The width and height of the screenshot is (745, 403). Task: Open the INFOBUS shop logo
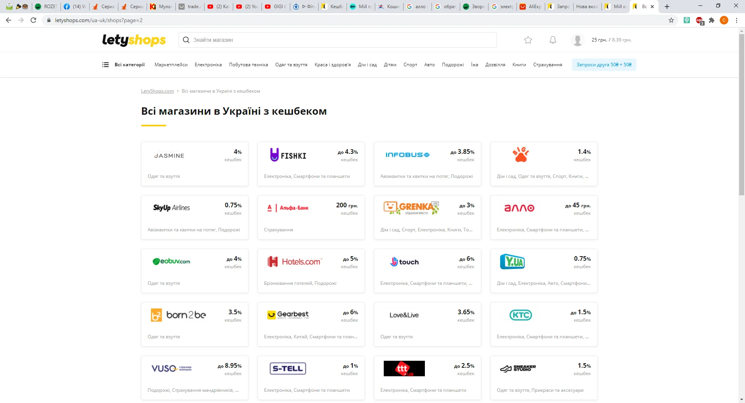click(x=407, y=155)
